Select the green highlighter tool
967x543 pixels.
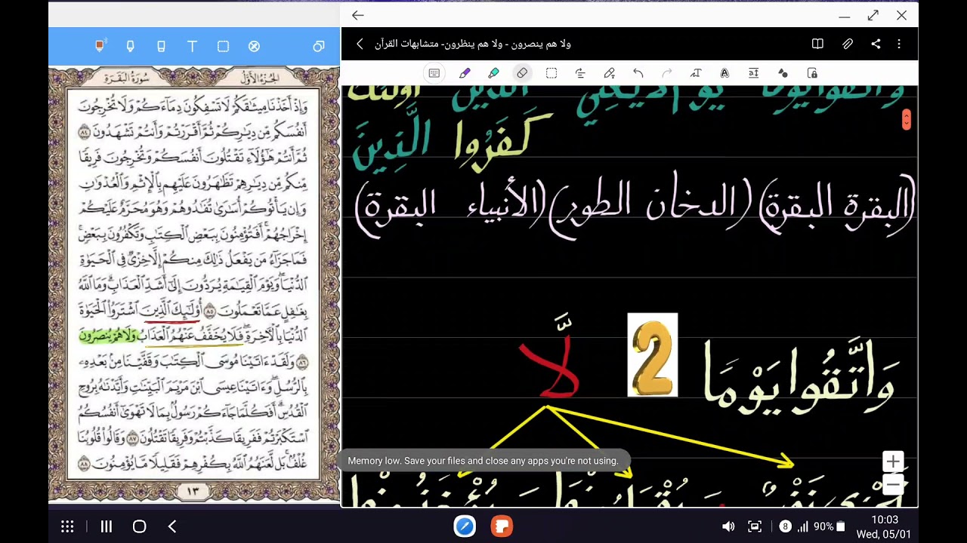493,73
